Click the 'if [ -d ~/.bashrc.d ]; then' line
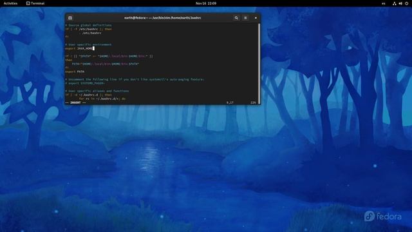 (89, 95)
